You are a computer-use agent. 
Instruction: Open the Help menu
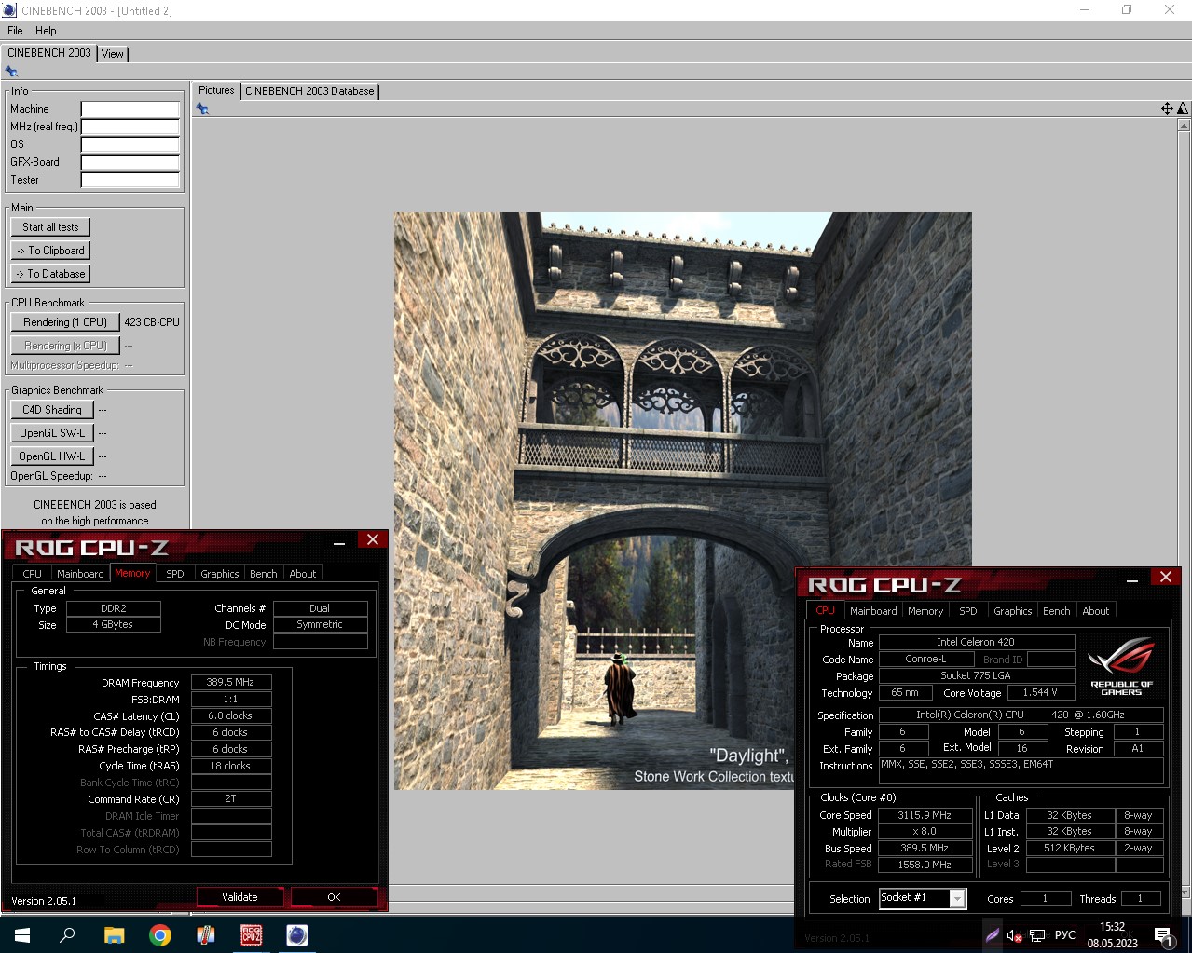46,31
